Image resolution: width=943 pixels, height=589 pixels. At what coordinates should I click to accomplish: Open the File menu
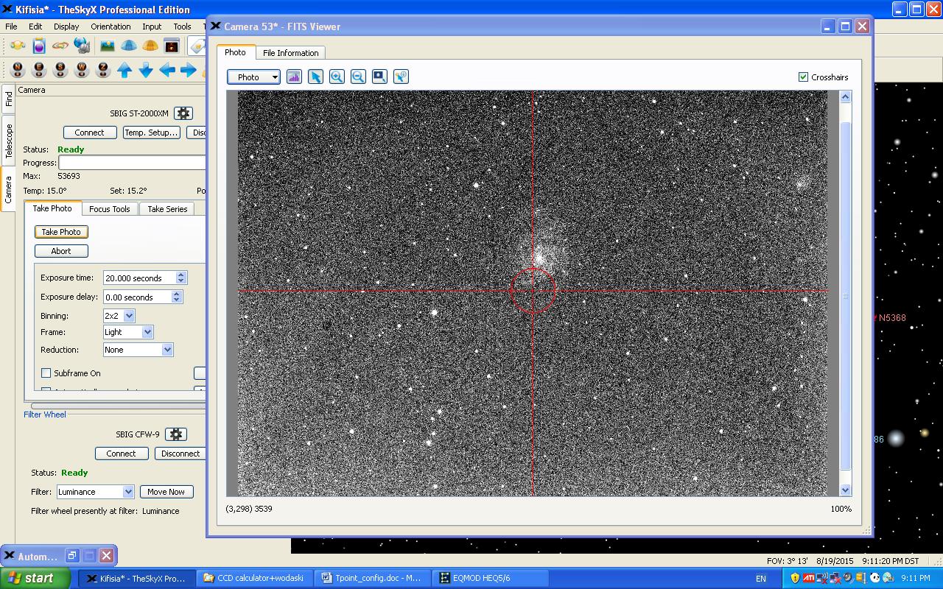(11, 27)
